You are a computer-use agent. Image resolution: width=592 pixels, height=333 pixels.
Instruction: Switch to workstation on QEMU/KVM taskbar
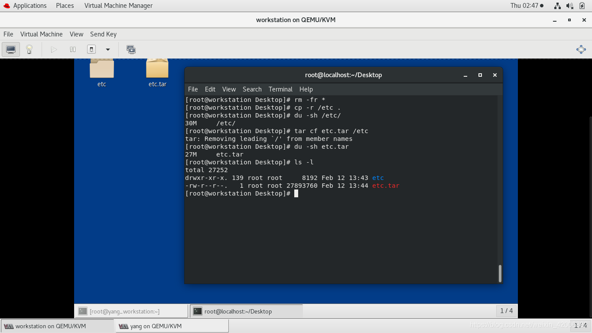tap(57, 326)
